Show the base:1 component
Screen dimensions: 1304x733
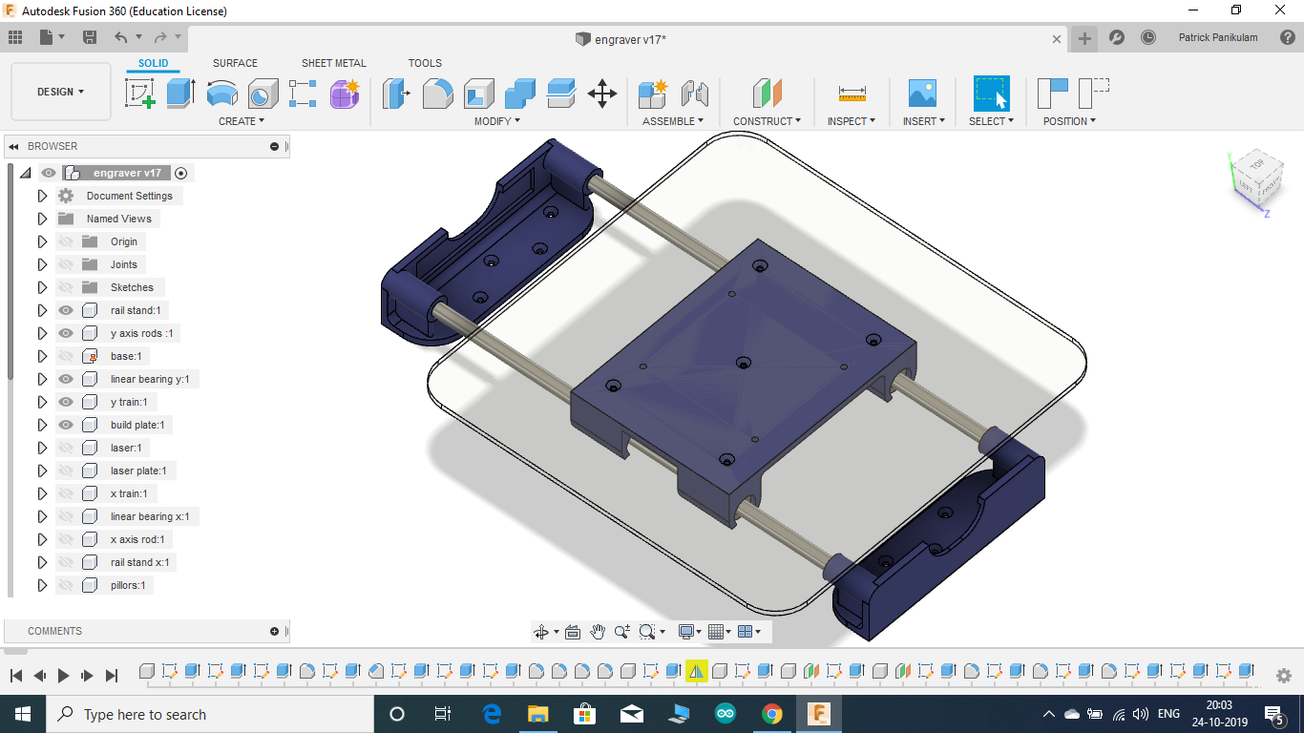pos(66,356)
